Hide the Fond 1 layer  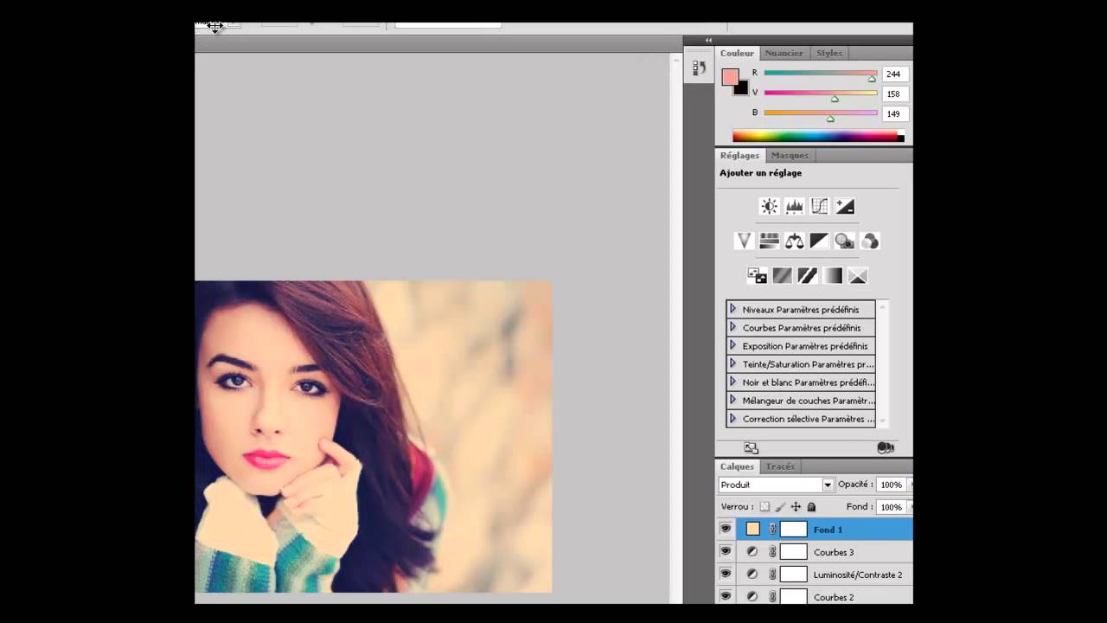tap(726, 529)
